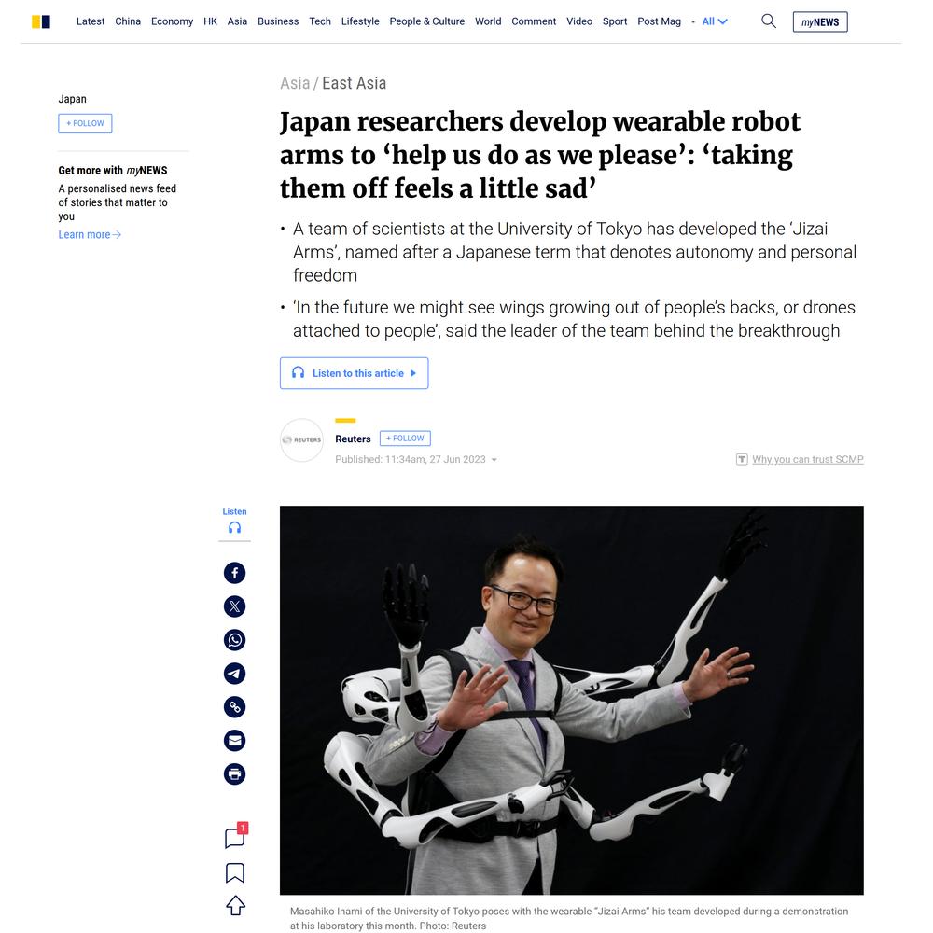Print this article icon
The image size is (933, 933).
click(x=234, y=774)
